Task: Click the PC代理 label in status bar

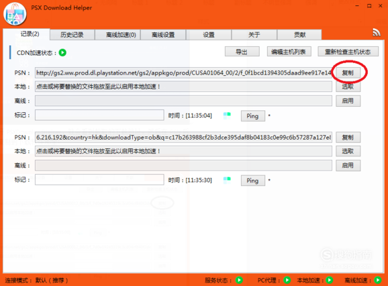Action: click(x=269, y=280)
